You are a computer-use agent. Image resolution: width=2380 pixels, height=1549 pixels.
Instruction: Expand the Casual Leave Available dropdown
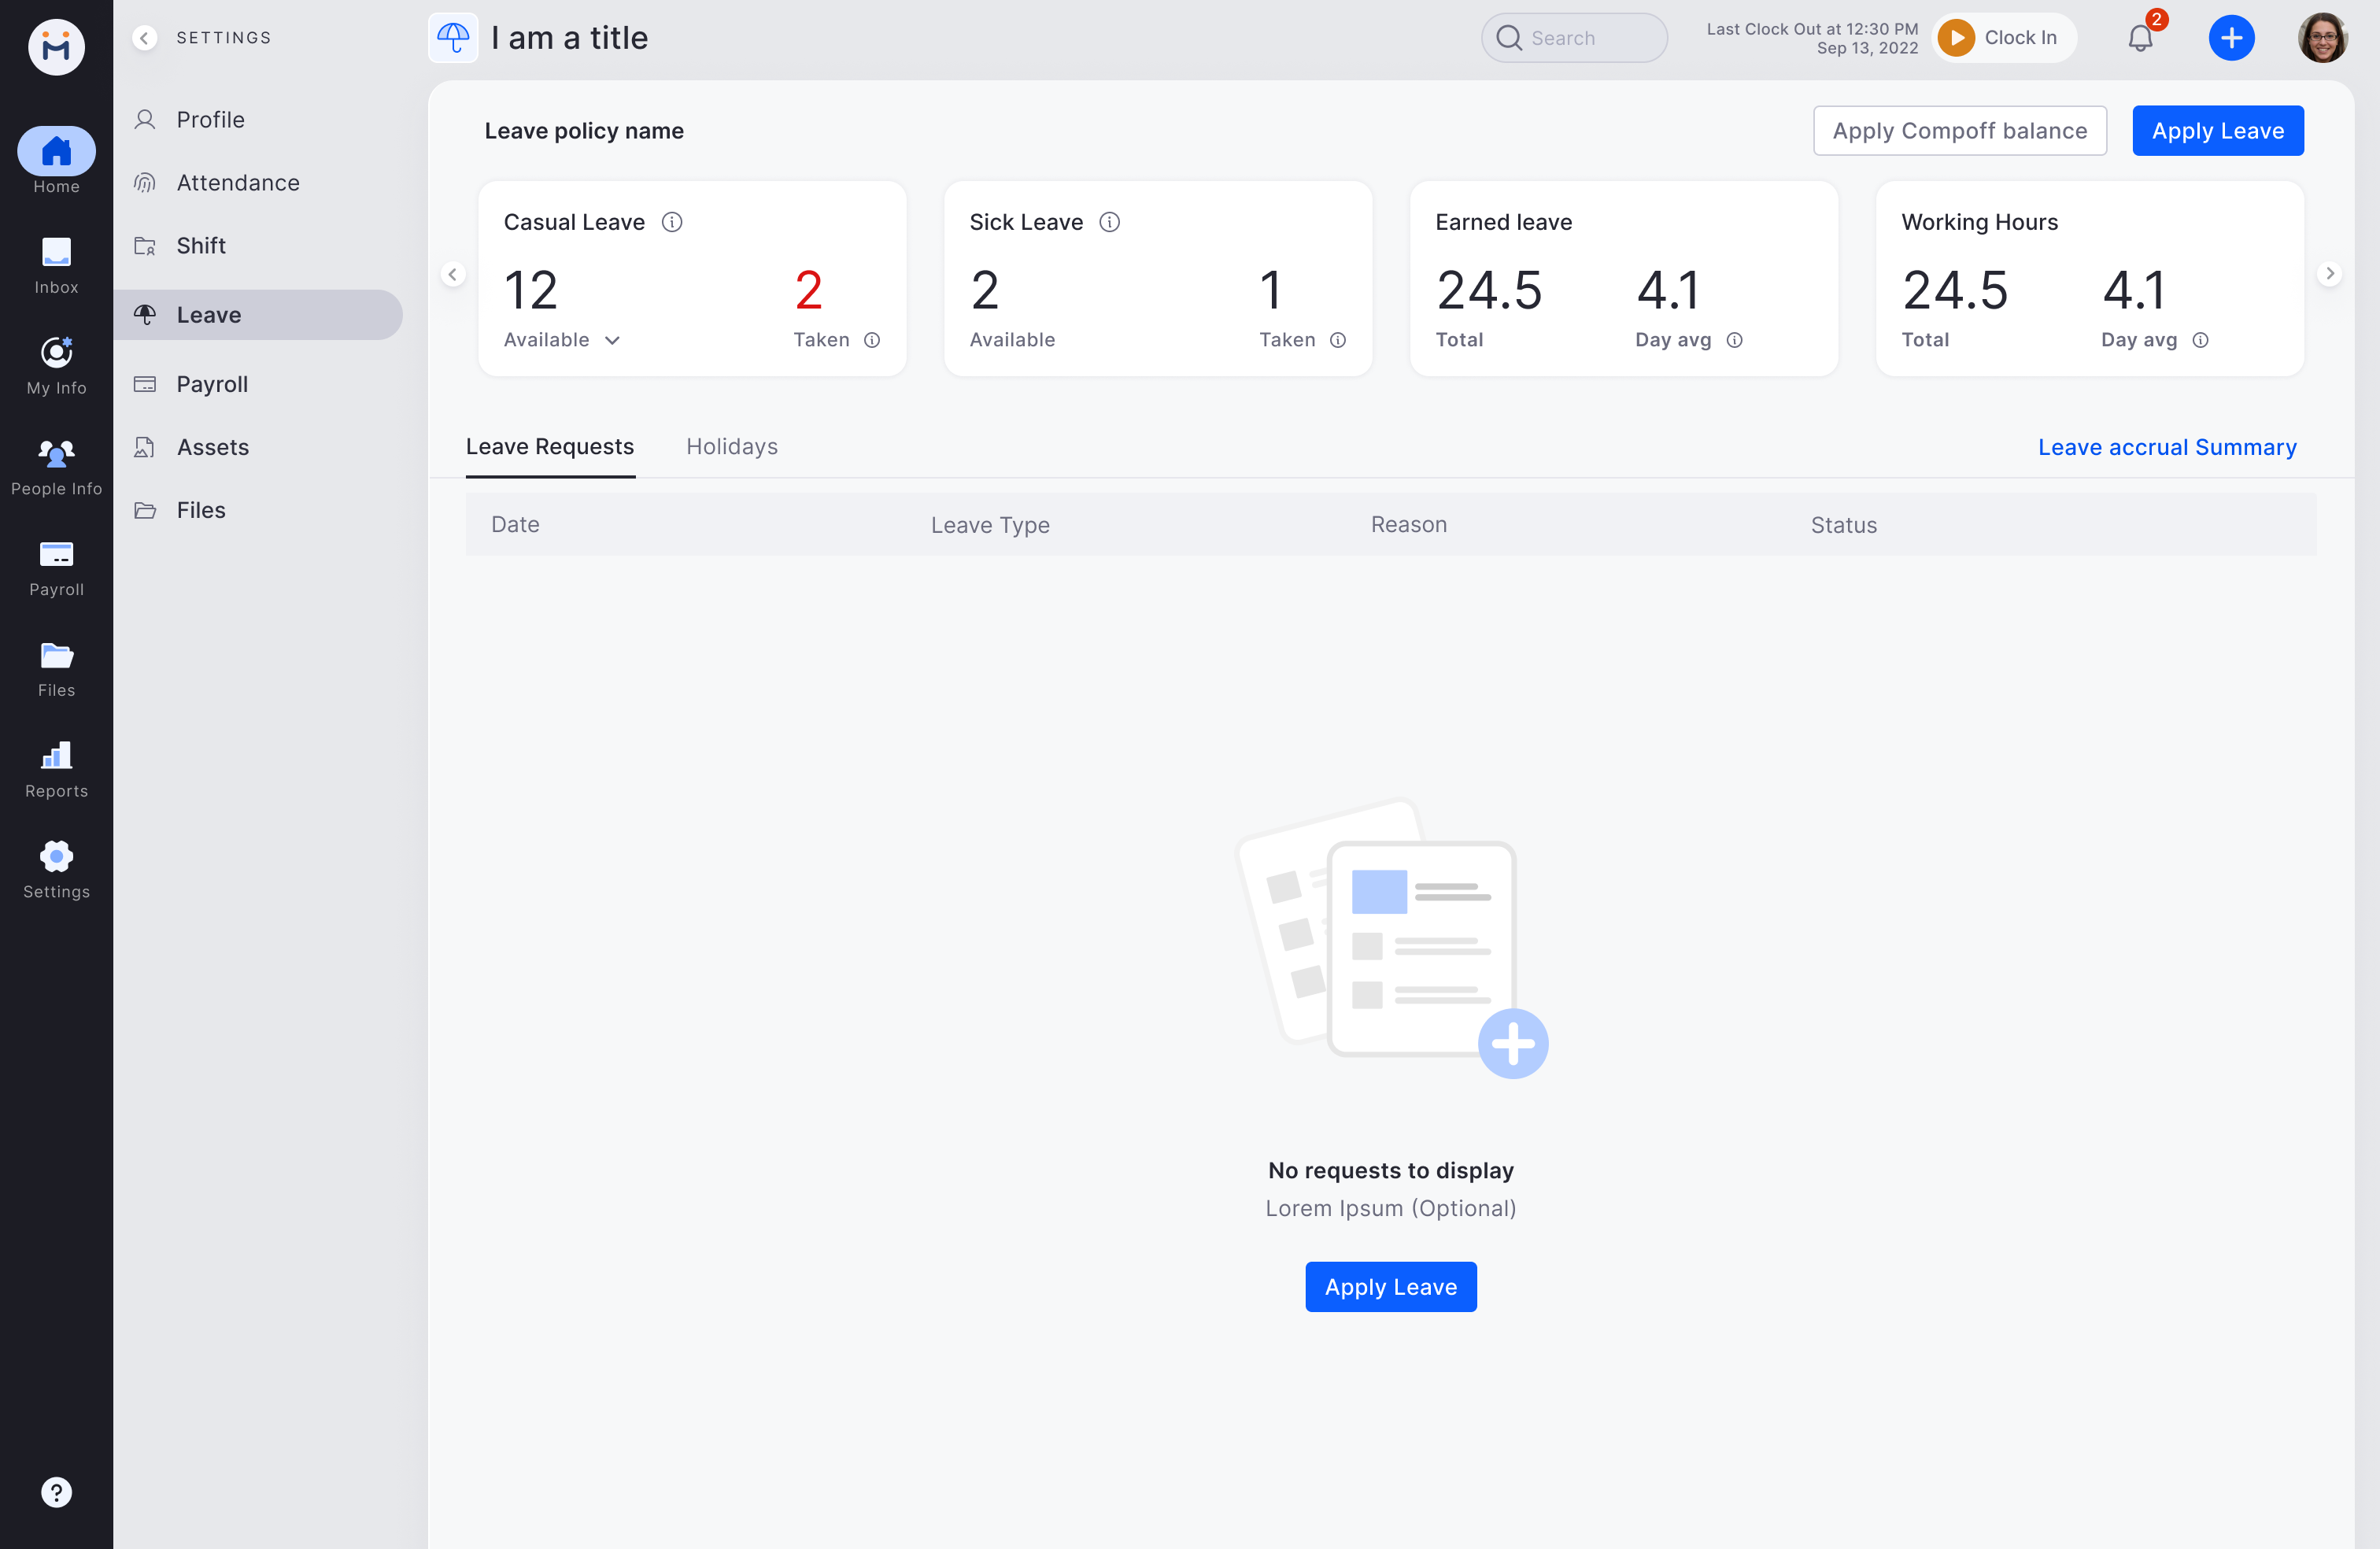pos(612,340)
